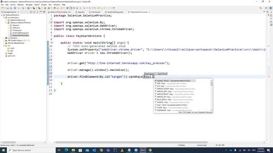Collapse the Selenium.SeleniumPractice package
Viewport: 273px width, 153px height.
[6, 23]
